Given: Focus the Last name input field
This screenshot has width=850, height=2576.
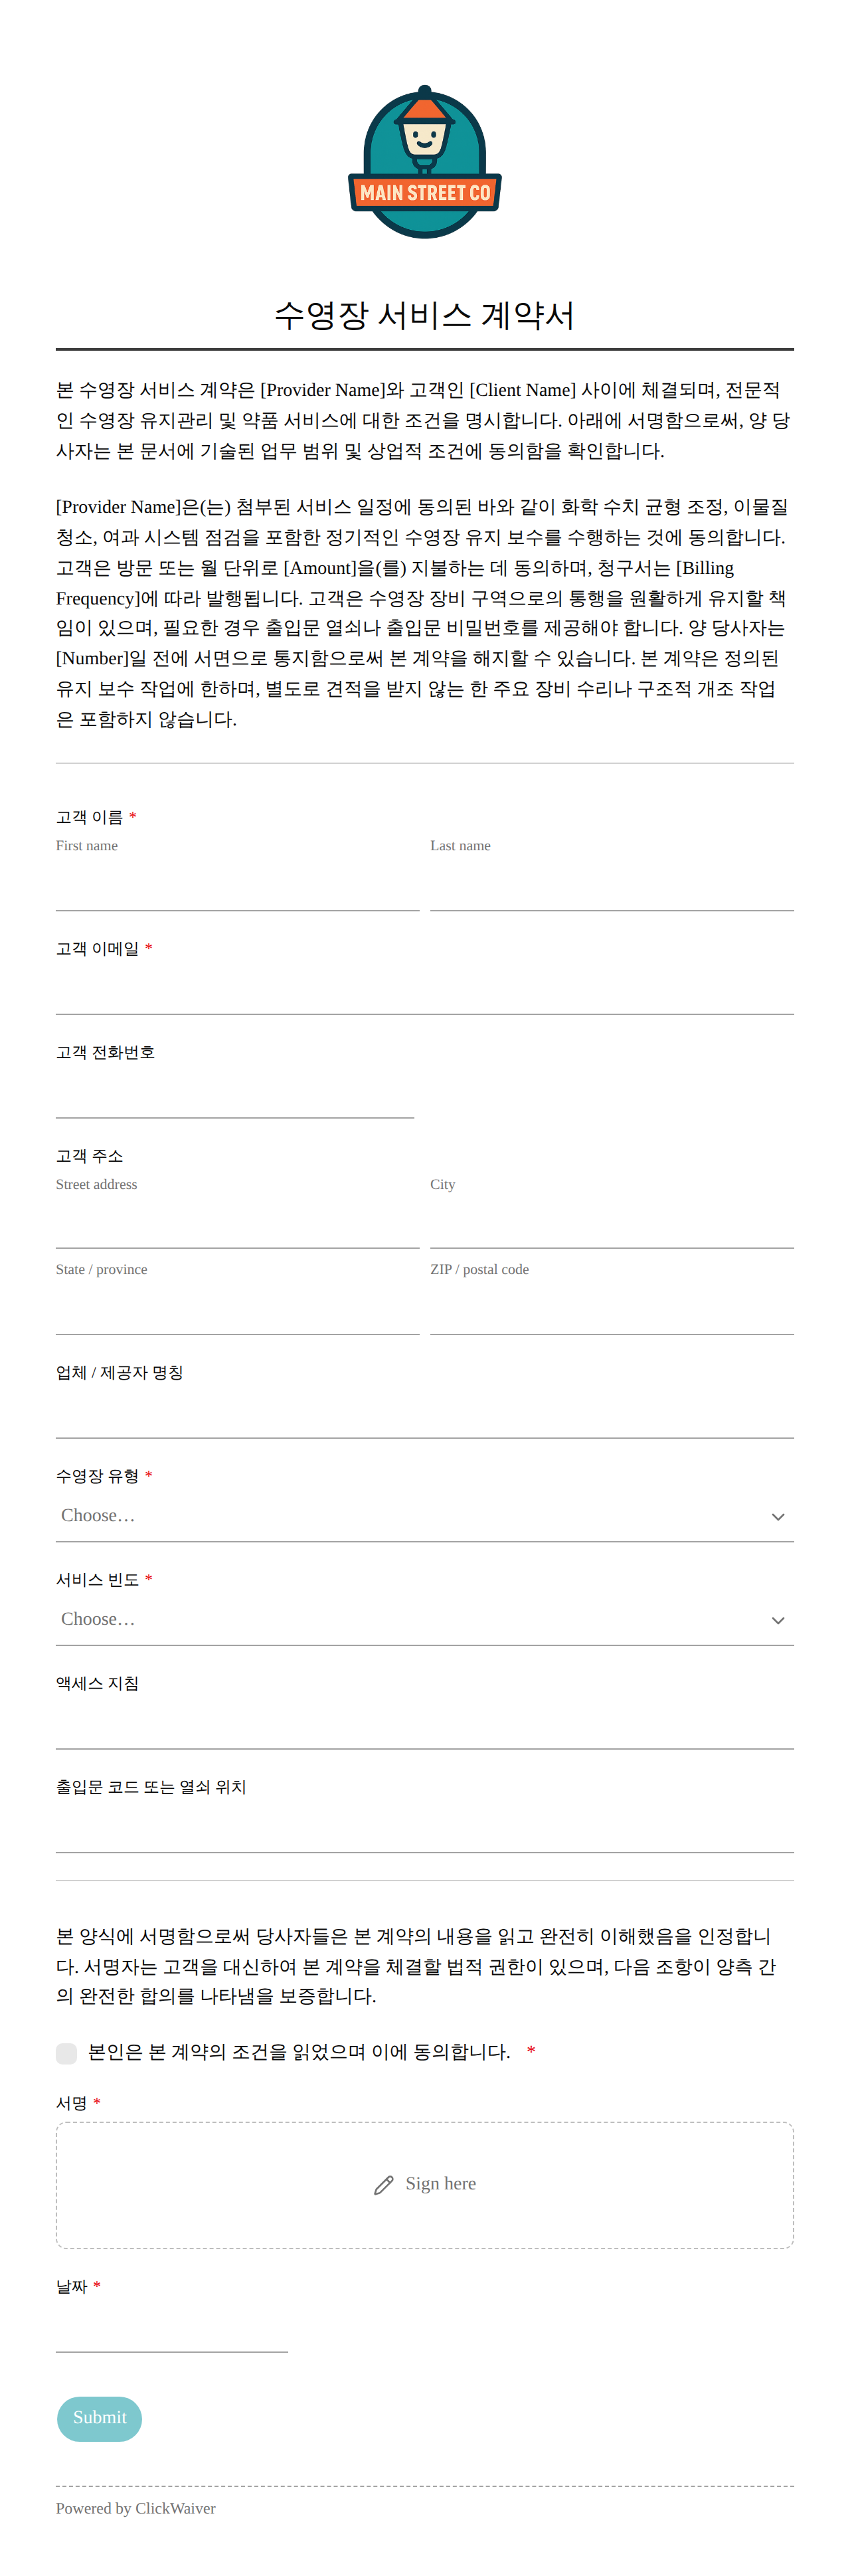Looking at the screenshot, I should [x=612, y=886].
